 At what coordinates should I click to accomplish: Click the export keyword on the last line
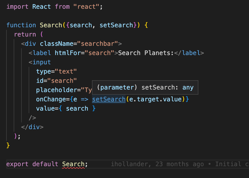(17, 164)
